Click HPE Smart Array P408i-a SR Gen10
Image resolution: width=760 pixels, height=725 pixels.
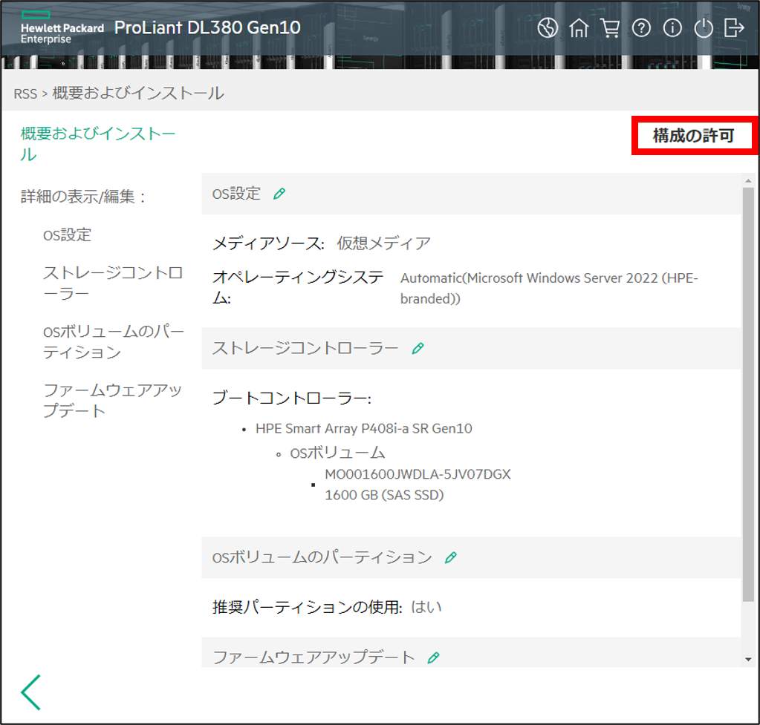364,429
